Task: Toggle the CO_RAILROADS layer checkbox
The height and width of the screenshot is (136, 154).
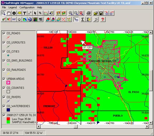Action: [x=4, y=70]
